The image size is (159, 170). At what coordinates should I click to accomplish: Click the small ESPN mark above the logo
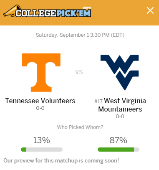coord(87,8)
